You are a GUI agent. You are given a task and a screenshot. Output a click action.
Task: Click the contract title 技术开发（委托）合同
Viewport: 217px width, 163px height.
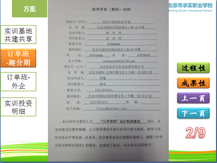111,9
